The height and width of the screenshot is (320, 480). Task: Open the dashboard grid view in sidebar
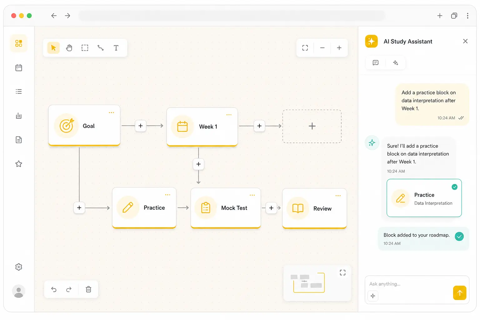click(19, 43)
